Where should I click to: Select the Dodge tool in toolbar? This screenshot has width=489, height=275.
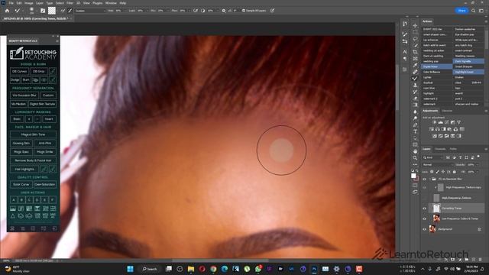[415, 118]
